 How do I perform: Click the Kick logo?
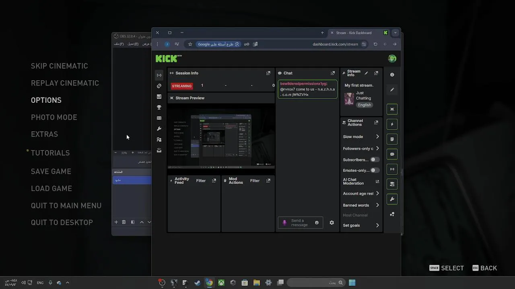pyautogui.click(x=169, y=59)
